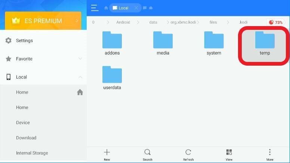The height and width of the screenshot is (163, 290).
Task: Open the temp folder
Action: point(265,43)
